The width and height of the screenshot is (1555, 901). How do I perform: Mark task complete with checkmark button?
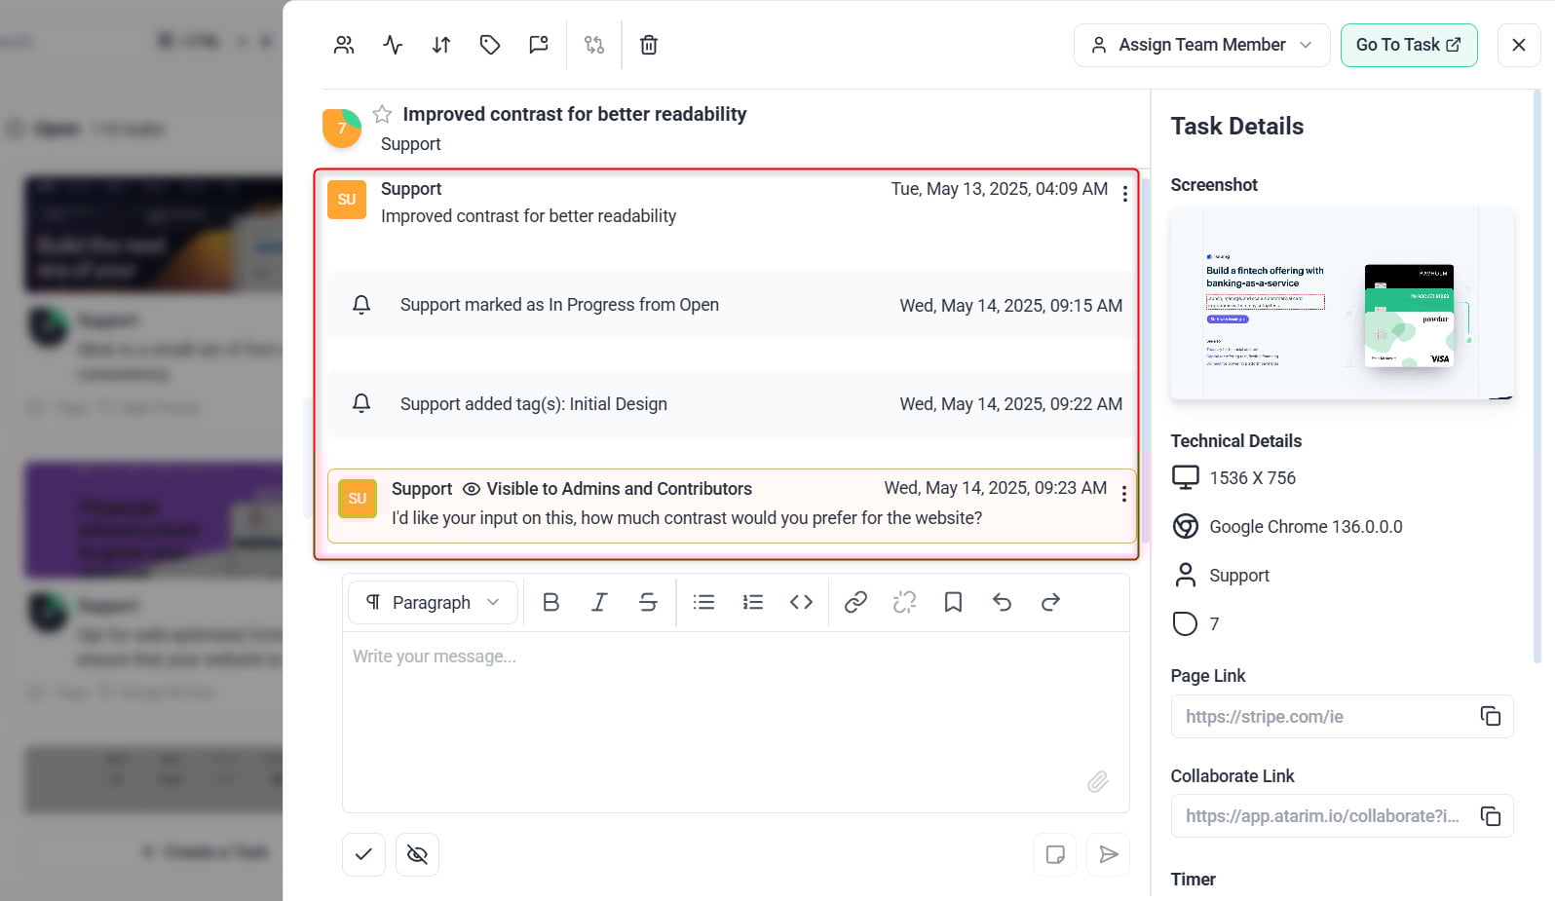[363, 854]
